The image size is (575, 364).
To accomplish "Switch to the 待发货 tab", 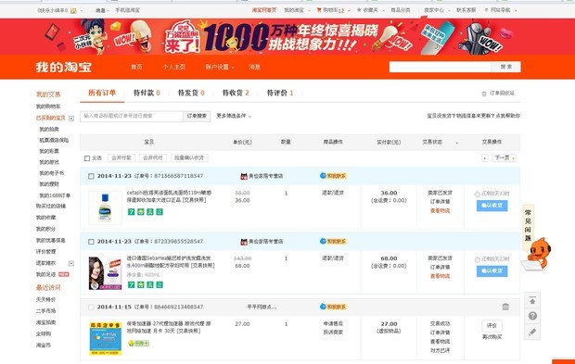I will (191, 93).
